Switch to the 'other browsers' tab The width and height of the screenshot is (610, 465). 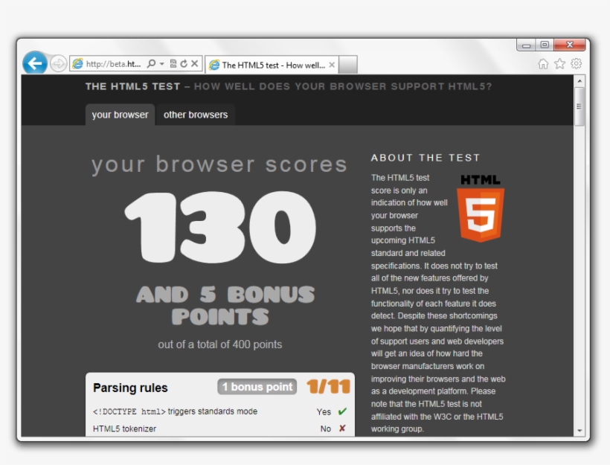click(196, 115)
